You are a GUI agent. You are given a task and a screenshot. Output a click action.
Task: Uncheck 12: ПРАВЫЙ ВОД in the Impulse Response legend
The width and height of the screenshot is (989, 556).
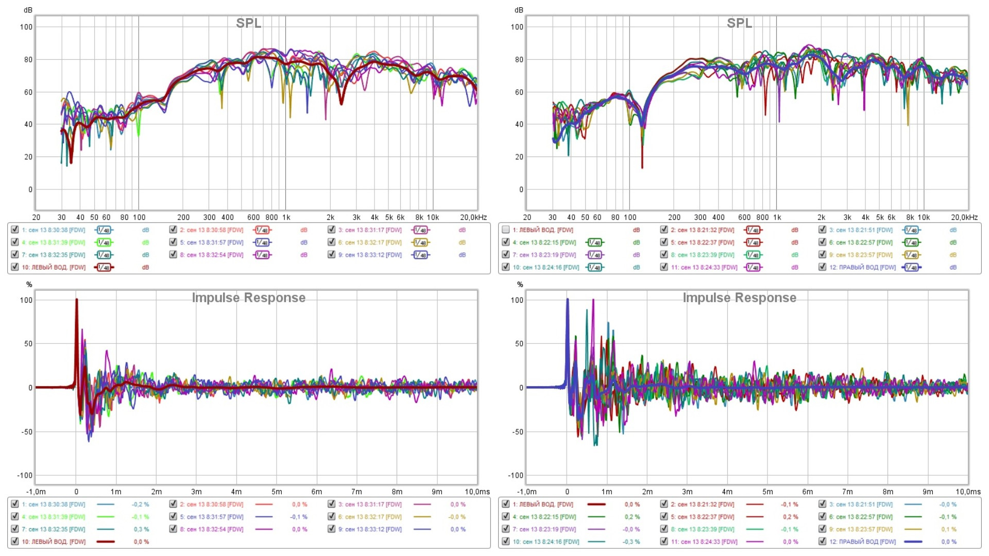point(823,541)
